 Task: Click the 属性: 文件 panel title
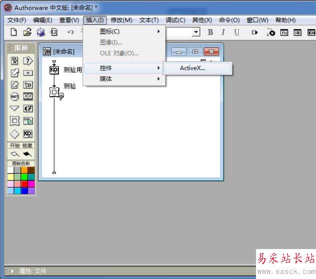[33, 271]
